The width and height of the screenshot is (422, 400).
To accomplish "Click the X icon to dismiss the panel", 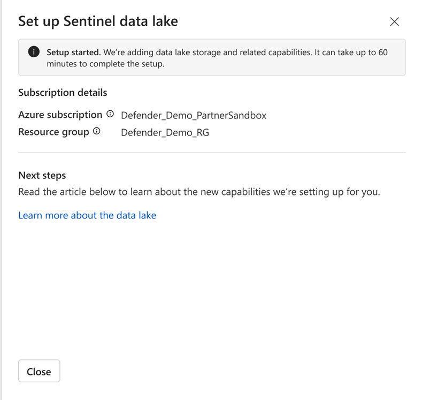I will click(x=395, y=21).
